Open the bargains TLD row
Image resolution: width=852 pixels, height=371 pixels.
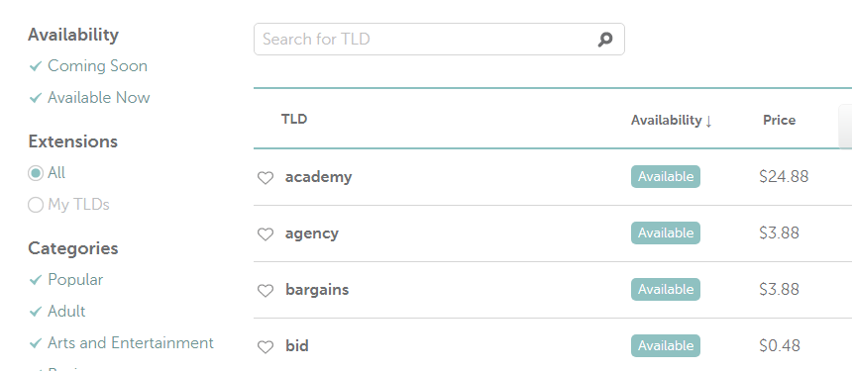[553, 290]
